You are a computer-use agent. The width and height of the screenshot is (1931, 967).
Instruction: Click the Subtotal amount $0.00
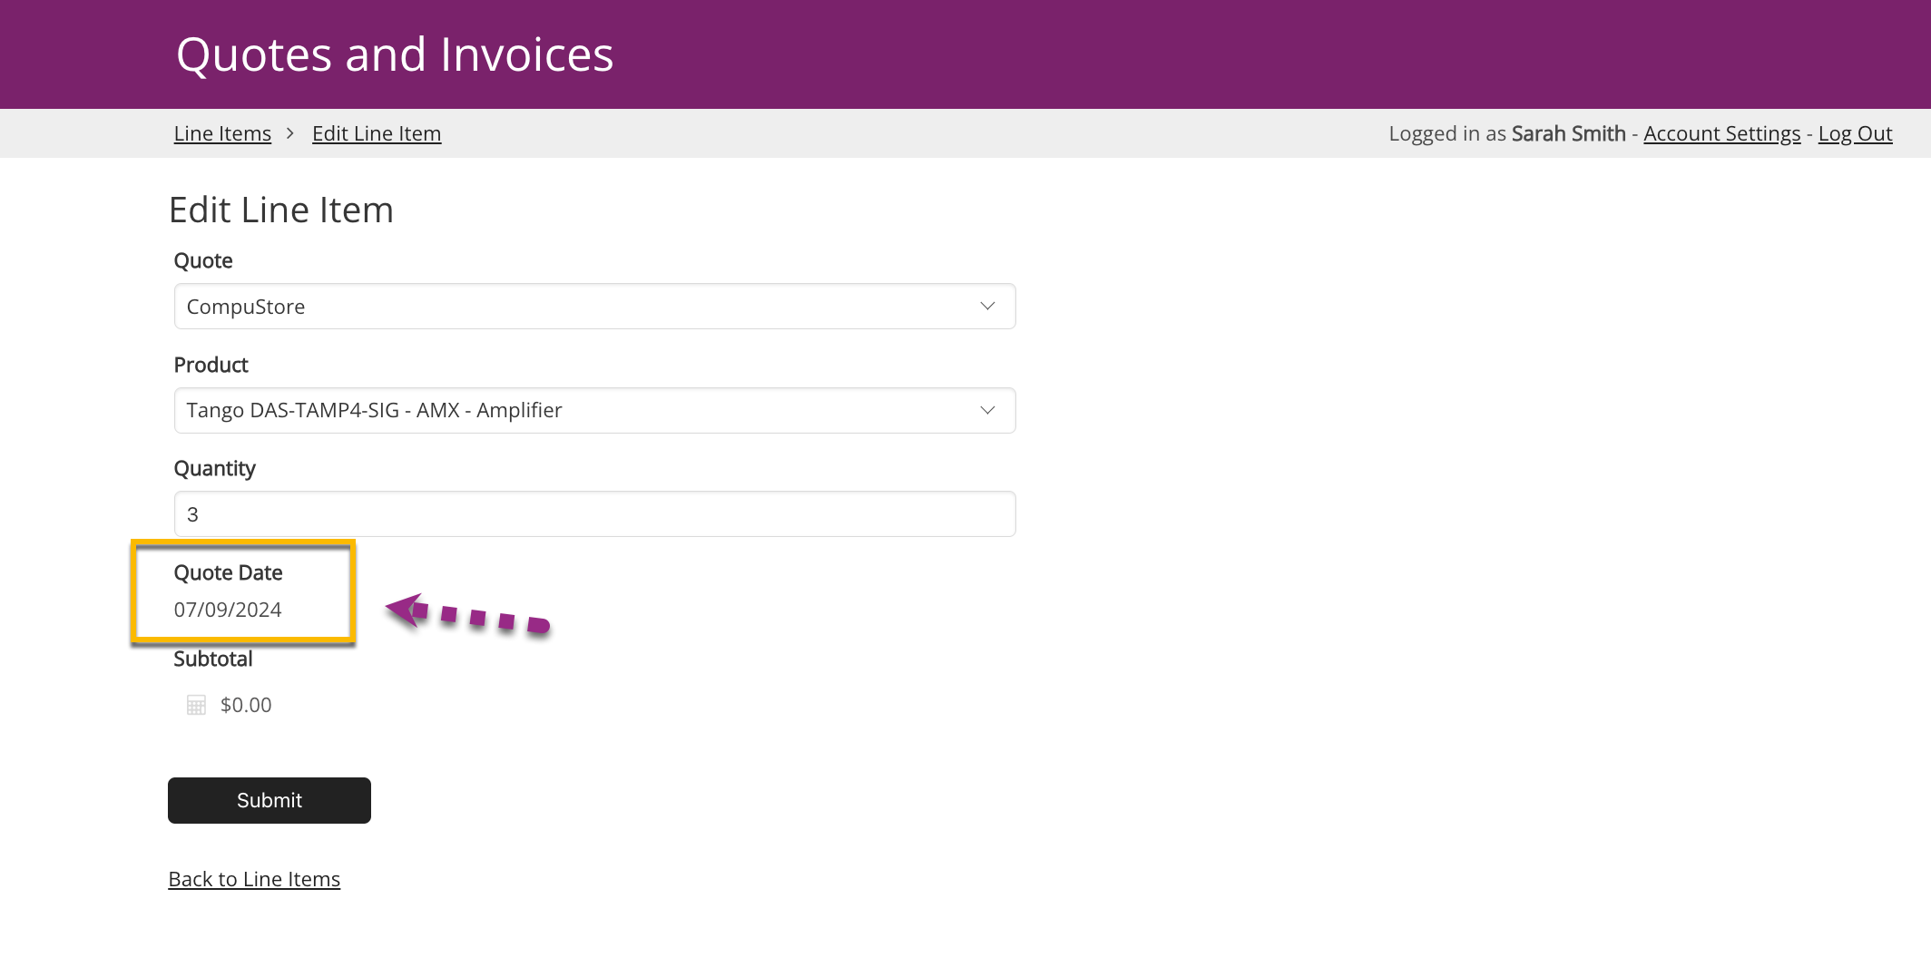pyautogui.click(x=246, y=705)
